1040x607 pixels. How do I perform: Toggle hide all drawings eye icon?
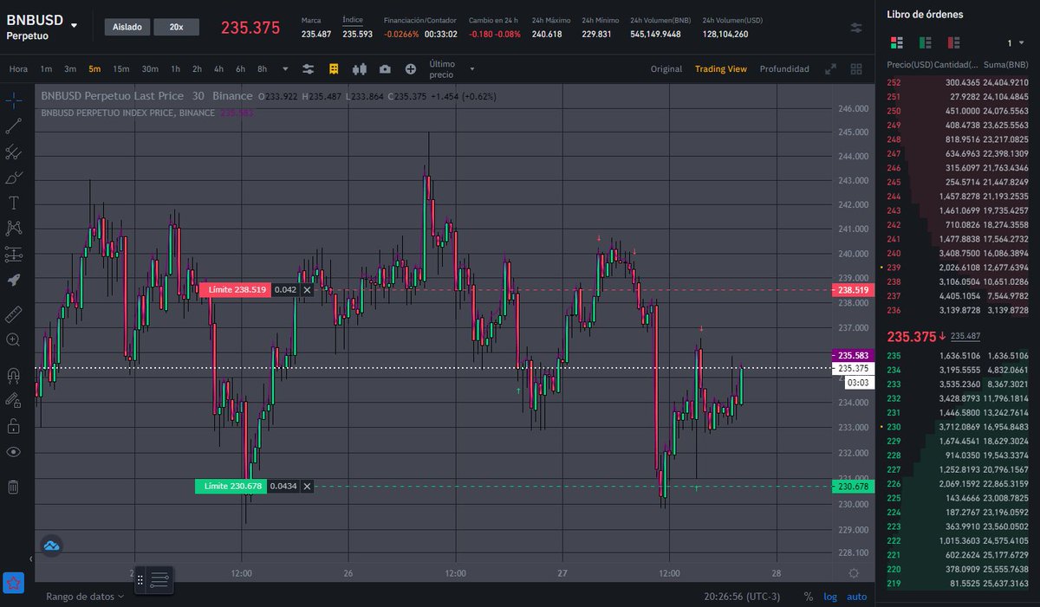coord(13,452)
